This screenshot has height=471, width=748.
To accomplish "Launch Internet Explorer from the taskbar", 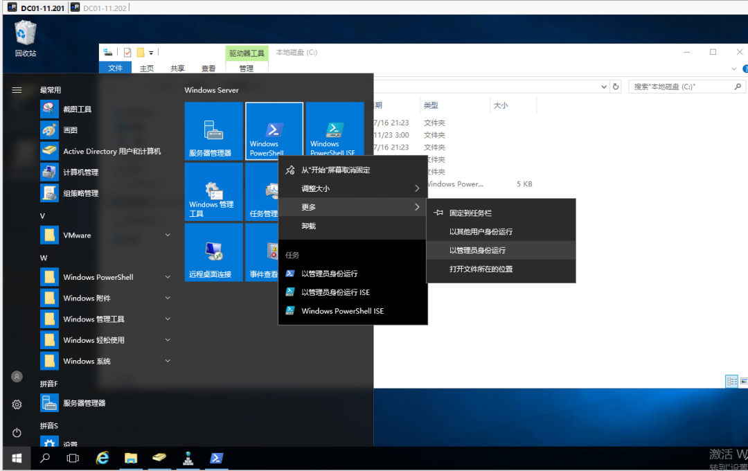I will point(102,459).
